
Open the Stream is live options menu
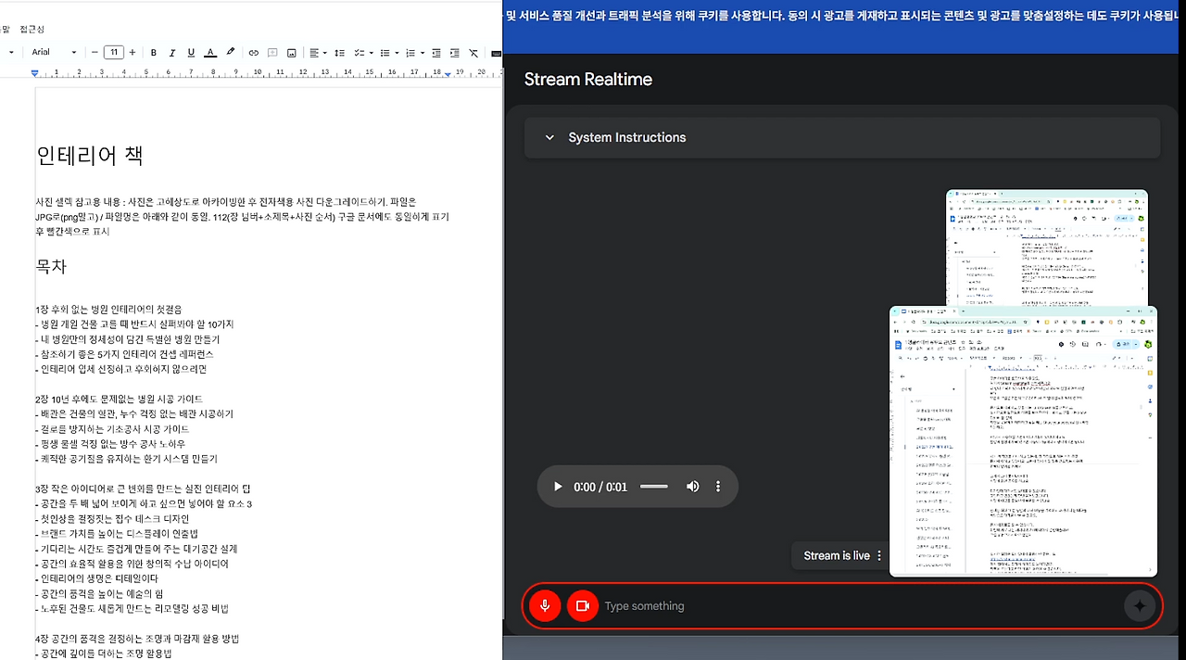click(x=877, y=555)
